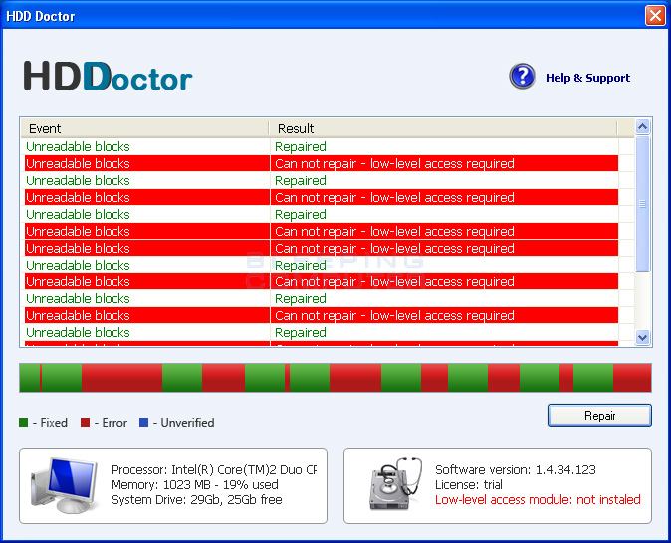The image size is (671, 543).
Task: Click the blue question mark help icon
Action: click(x=522, y=77)
